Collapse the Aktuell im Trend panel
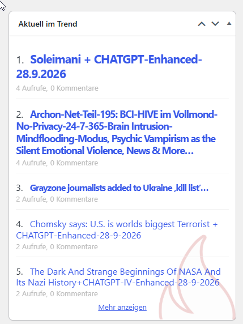 (229, 24)
